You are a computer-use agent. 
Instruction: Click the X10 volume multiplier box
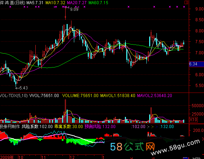193,120
